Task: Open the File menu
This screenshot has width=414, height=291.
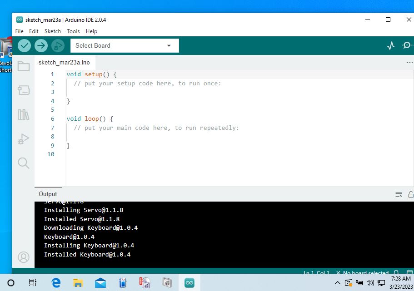Action: point(19,31)
